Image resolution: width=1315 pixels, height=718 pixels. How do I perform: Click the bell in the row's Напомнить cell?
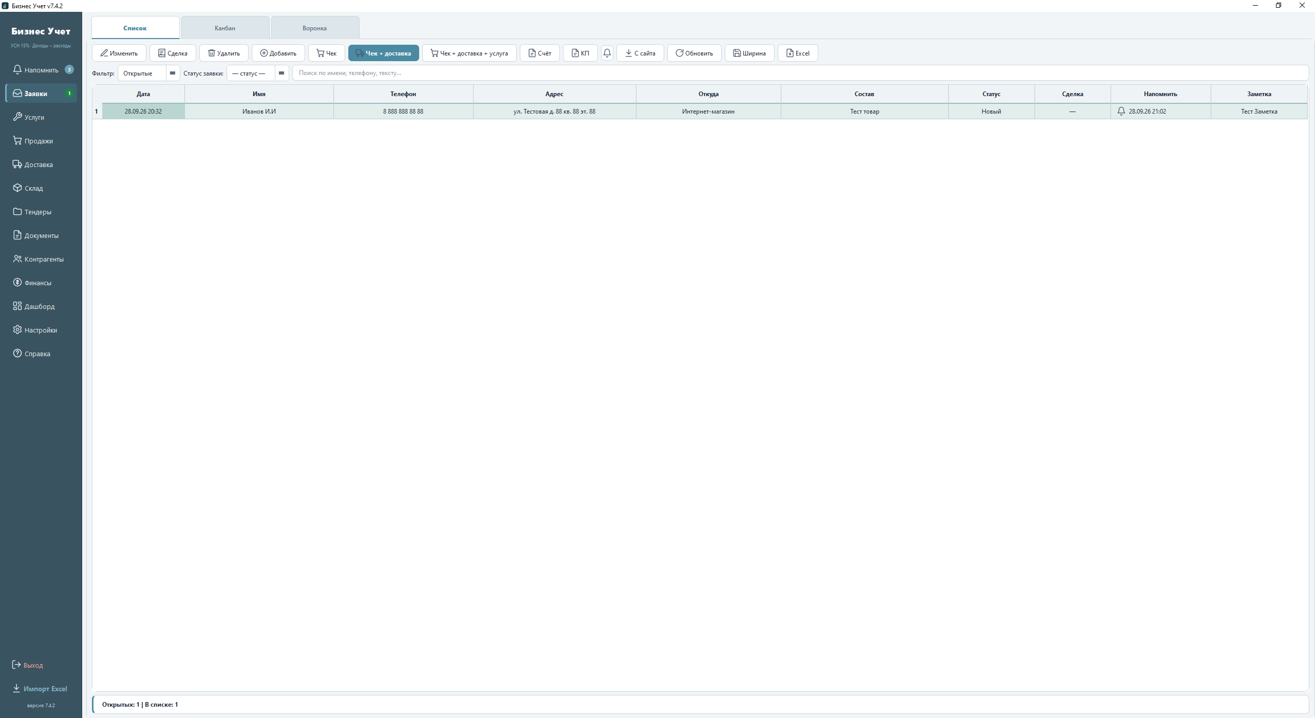[x=1121, y=111]
